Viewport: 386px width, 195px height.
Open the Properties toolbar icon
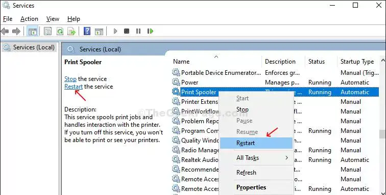pos(47,31)
